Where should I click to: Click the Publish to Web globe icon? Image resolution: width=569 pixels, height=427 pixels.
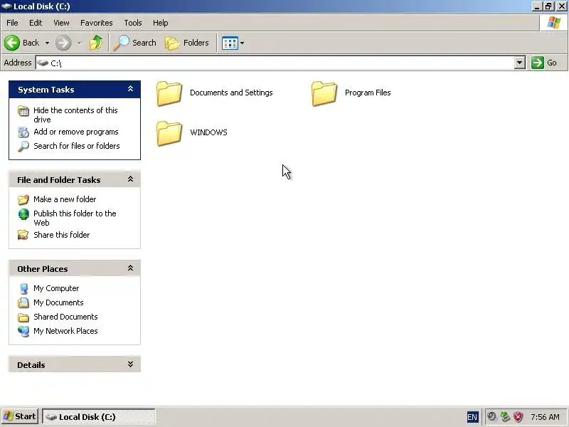[x=23, y=214]
